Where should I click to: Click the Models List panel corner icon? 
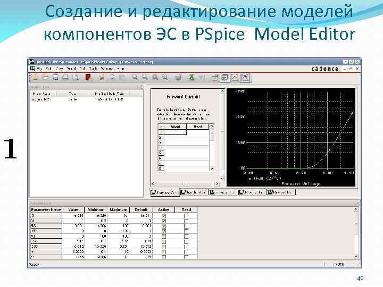click(x=140, y=87)
